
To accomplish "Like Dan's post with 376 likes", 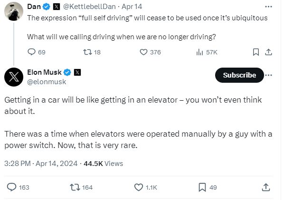I will coord(150,52).
